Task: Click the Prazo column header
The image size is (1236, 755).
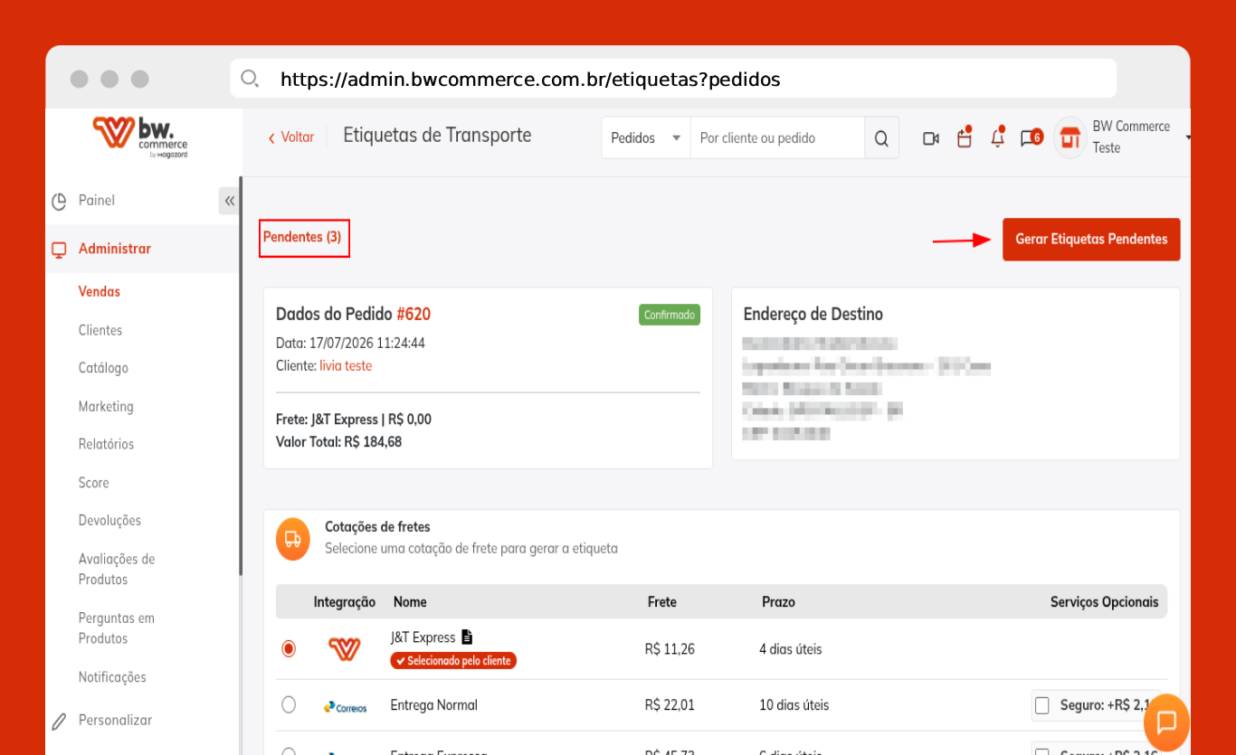Action: [x=778, y=602]
